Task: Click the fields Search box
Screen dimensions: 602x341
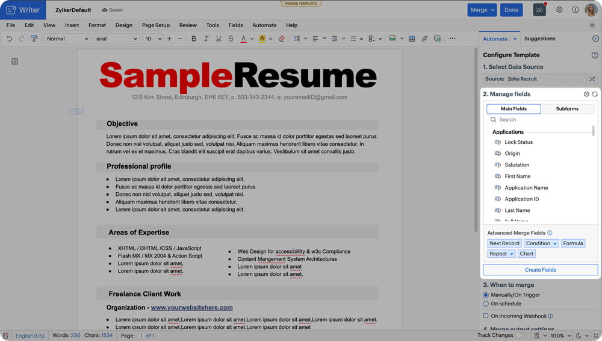Action: (x=540, y=119)
